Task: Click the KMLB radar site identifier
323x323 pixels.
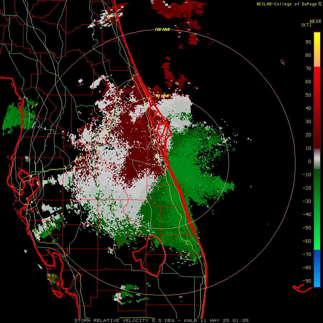Action: (x=191, y=320)
